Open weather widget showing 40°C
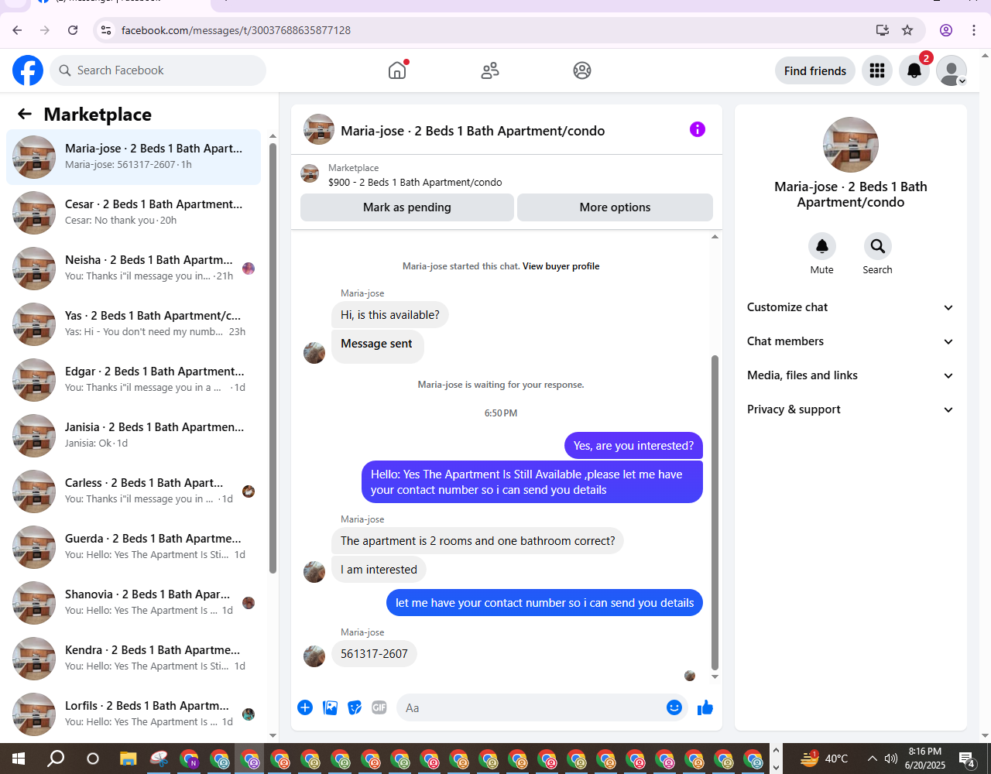 [824, 759]
